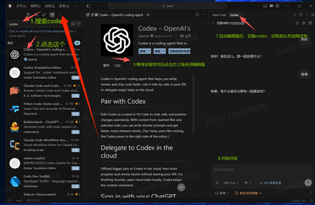Click the 禁用 (disable) extension button
The image size is (315, 205).
click(142, 51)
